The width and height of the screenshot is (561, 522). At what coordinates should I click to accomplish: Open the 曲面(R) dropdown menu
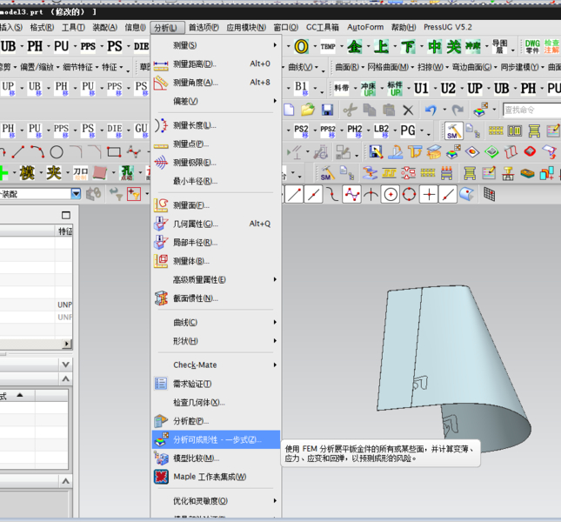[x=350, y=67]
